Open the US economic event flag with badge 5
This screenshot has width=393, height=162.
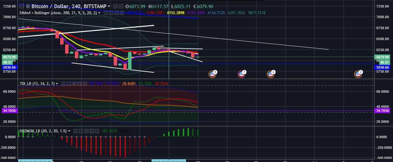(212, 74)
